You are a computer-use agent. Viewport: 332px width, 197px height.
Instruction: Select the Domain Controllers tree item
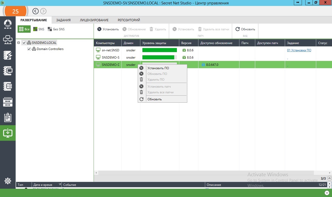(x=48, y=49)
